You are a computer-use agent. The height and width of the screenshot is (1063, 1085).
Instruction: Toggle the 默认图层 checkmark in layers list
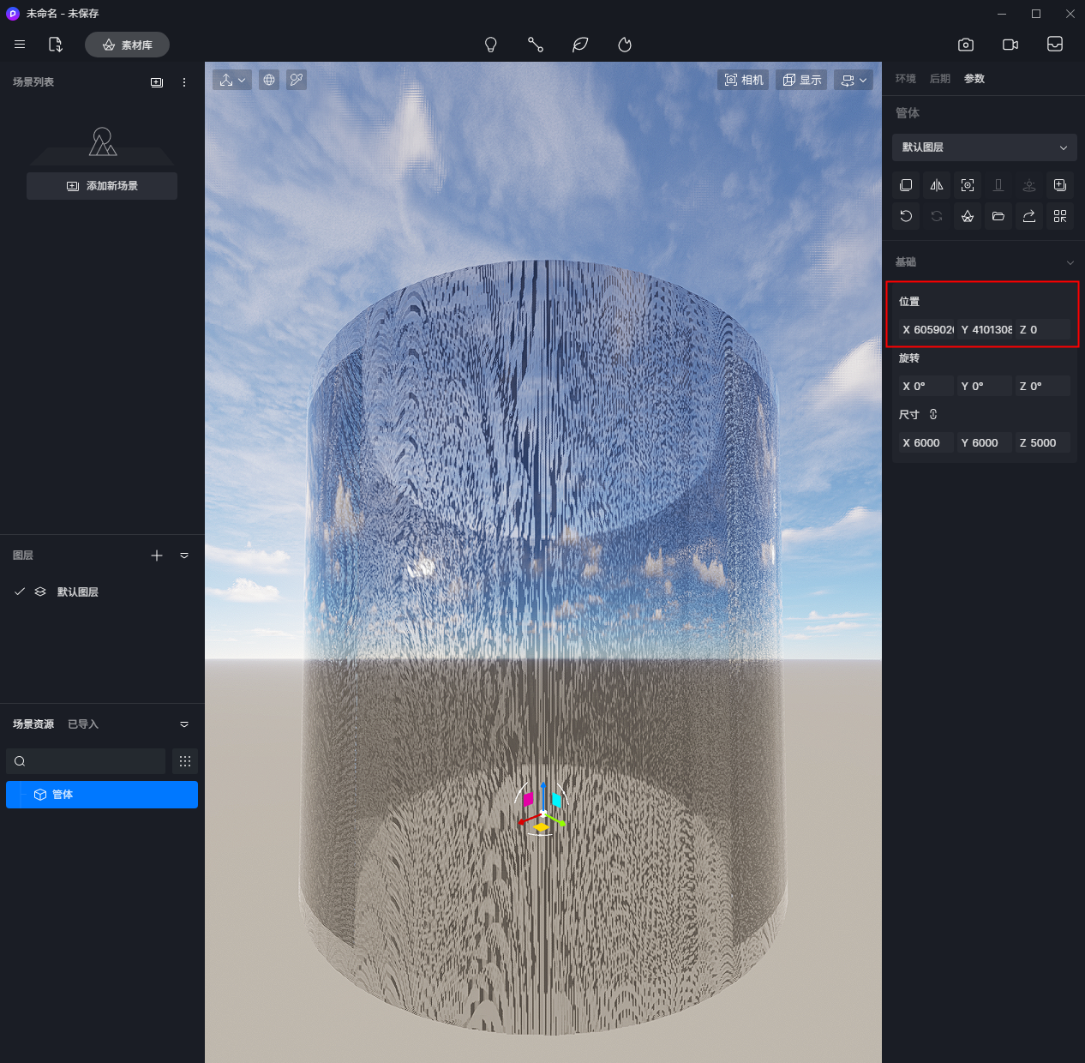coord(20,592)
